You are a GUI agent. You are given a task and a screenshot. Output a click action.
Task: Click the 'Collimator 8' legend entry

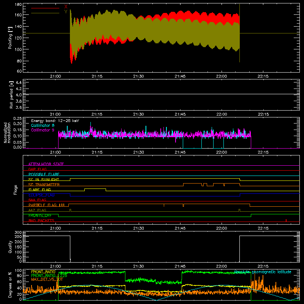(x=43, y=125)
